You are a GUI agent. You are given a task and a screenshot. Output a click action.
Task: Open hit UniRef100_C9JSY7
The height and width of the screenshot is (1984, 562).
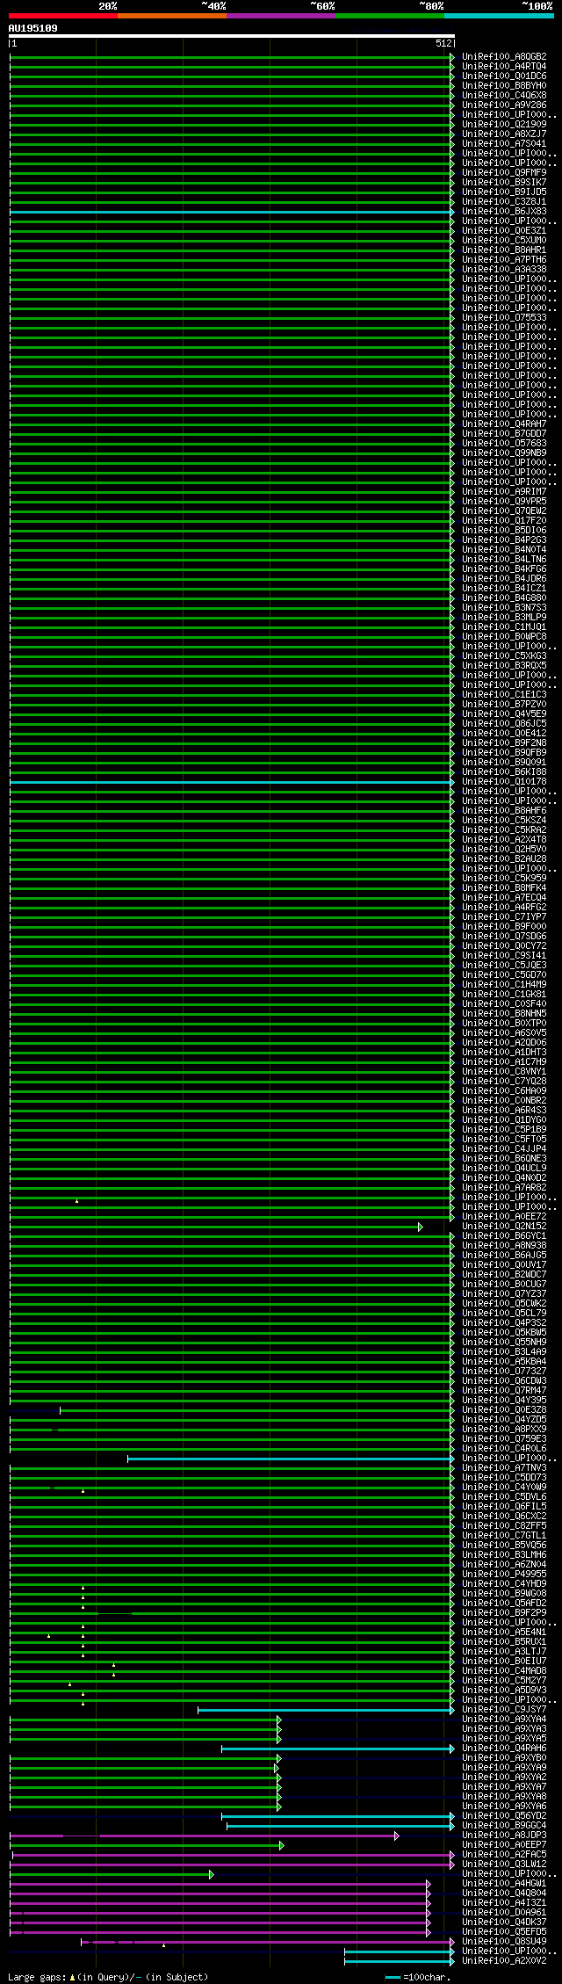pos(504,1710)
